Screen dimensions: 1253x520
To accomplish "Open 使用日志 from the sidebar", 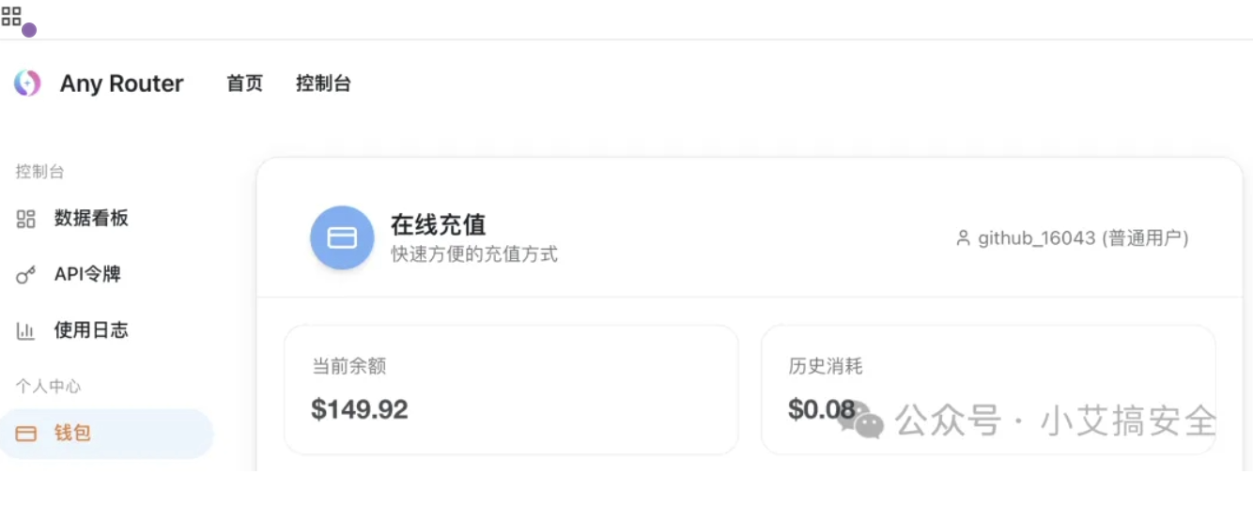I will pyautogui.click(x=91, y=330).
